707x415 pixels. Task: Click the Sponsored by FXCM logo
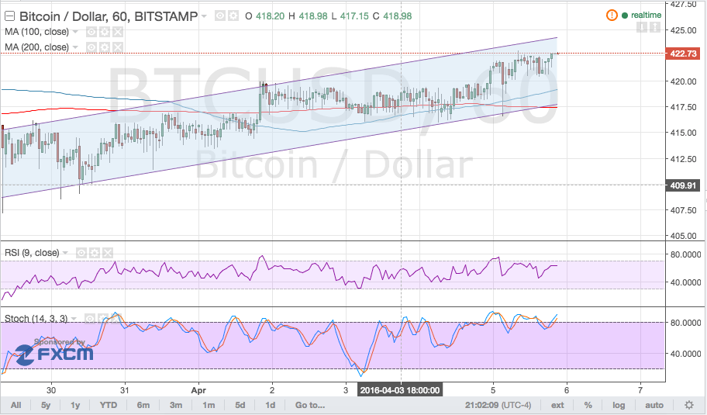[54, 351]
